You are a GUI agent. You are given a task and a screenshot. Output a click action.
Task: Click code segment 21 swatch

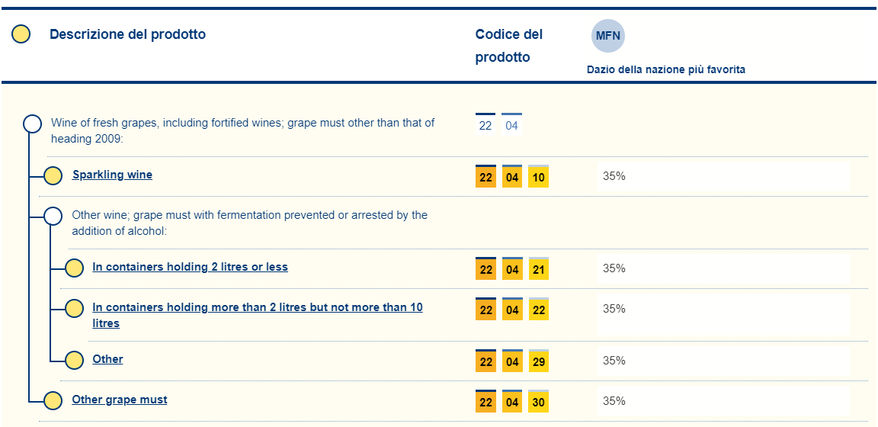click(x=538, y=269)
